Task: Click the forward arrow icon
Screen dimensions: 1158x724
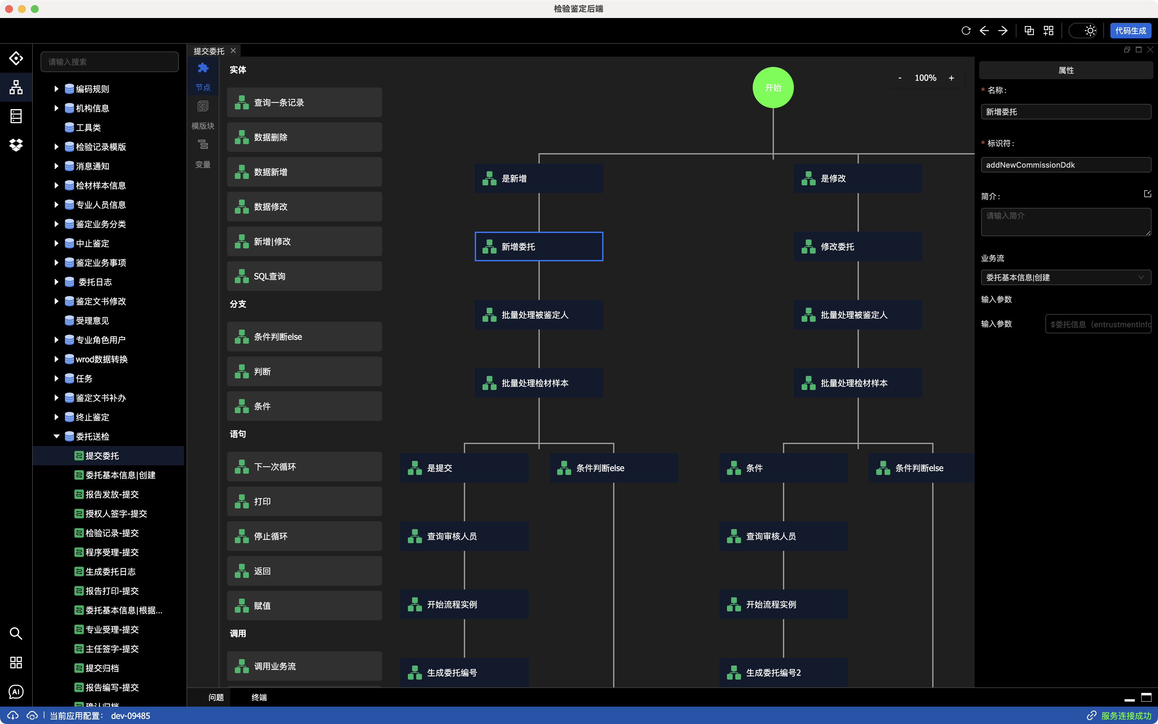Action: [x=1003, y=31]
